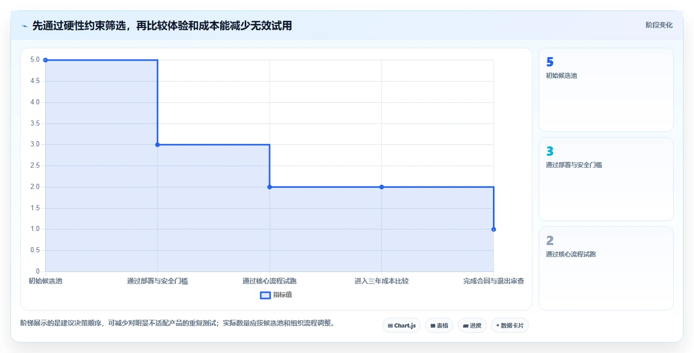Select the 通过部署与安全门槛 card showing 3
694x353 pixels.
[x=606, y=179]
